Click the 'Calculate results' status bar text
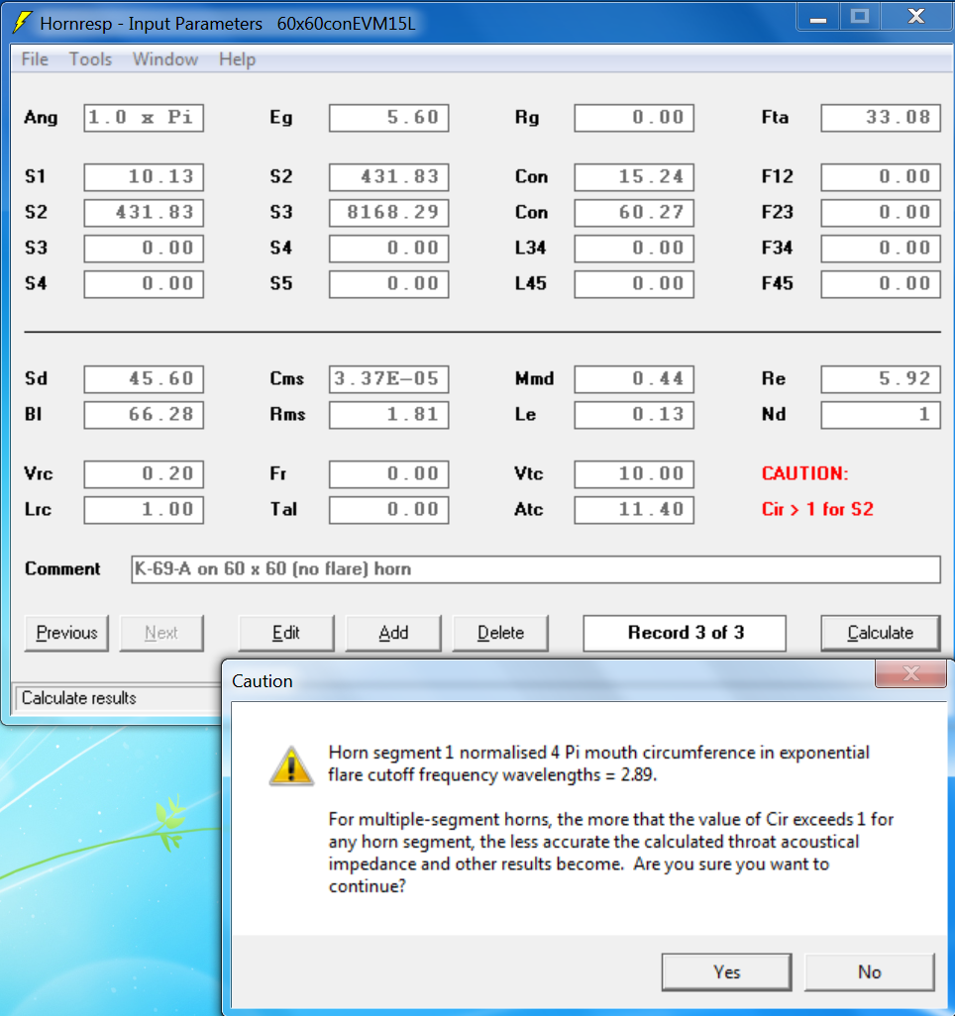Screen dimensions: 955x1016 [78, 698]
